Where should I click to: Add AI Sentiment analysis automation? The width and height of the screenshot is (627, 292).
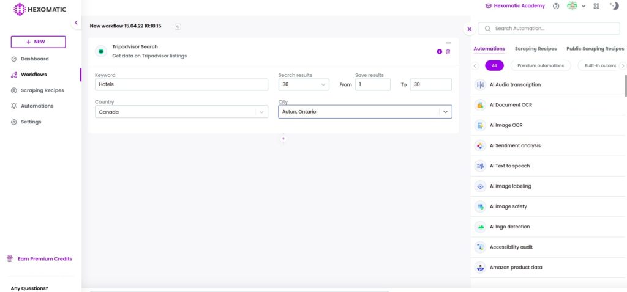pyautogui.click(x=548, y=145)
